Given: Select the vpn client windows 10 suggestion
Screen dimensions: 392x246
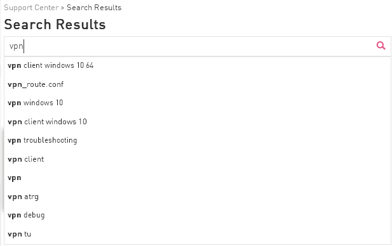Looking at the screenshot, I should 198,122.
